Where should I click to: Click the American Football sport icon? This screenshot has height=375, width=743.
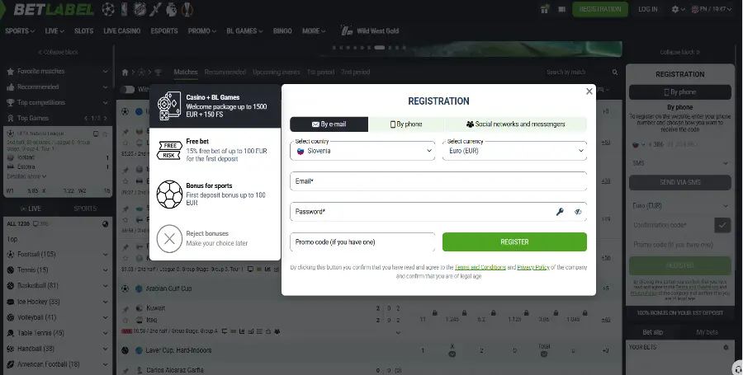pos(11,364)
